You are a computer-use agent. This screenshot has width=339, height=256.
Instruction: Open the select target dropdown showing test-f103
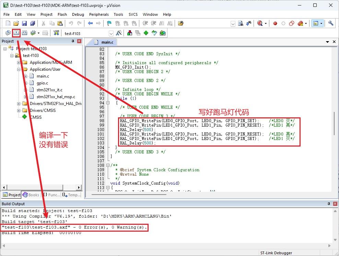pos(111,34)
